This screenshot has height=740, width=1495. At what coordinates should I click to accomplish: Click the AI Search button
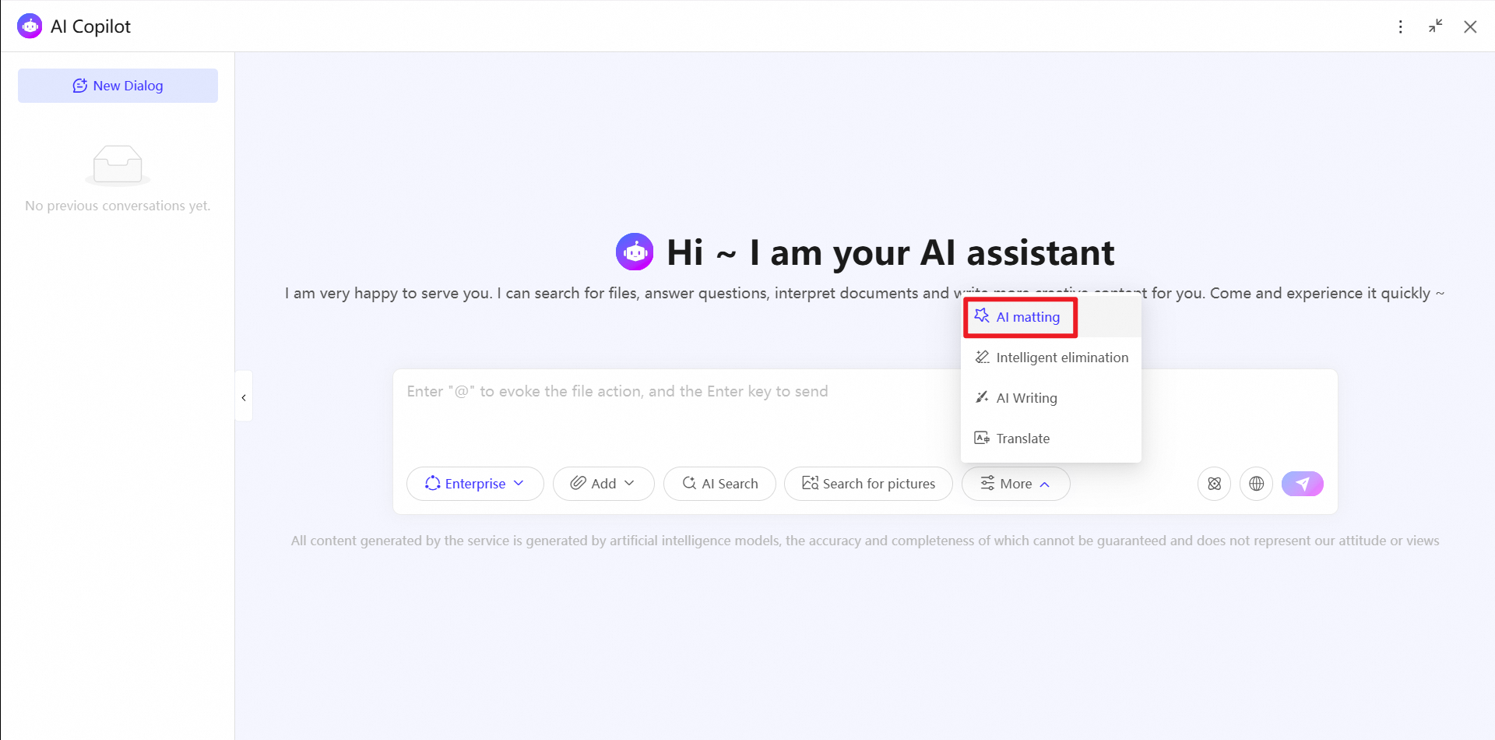pos(719,484)
